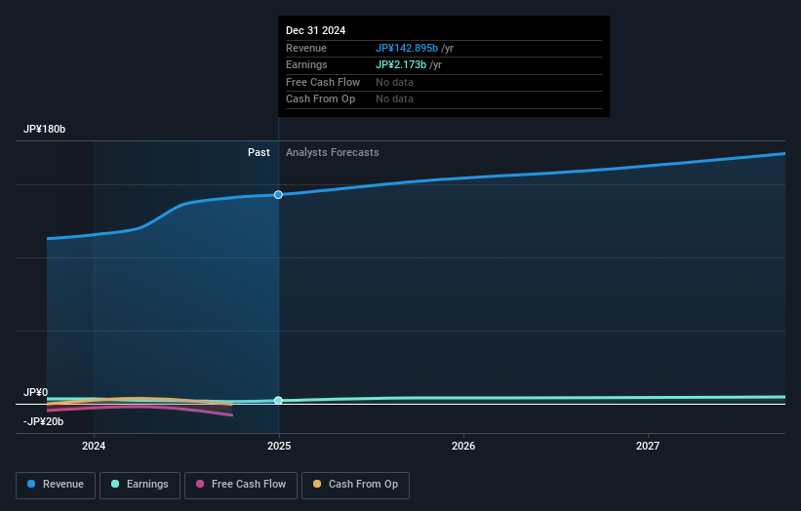Click the blue Revenue legend dot
This screenshot has width=801, height=511.
(31, 484)
